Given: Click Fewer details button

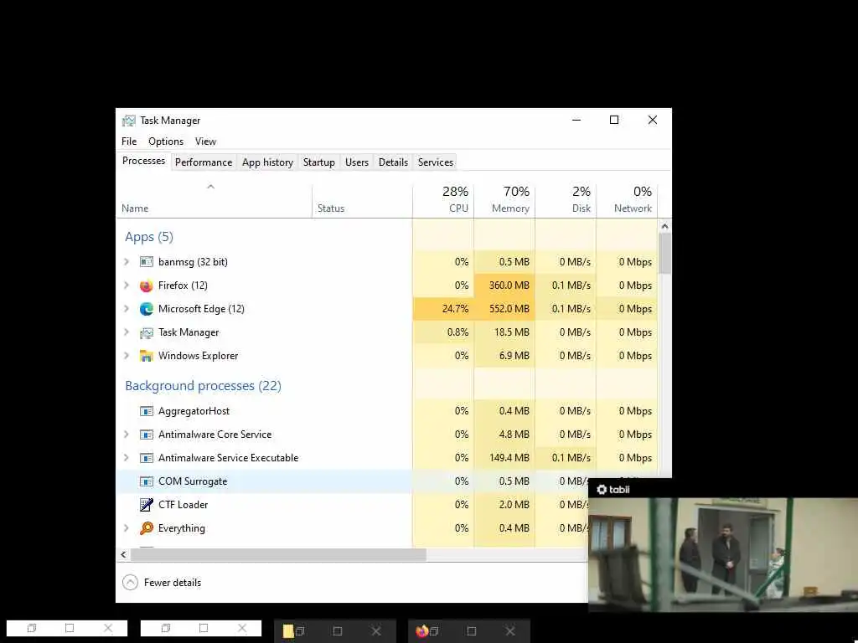Looking at the screenshot, I should (162, 583).
